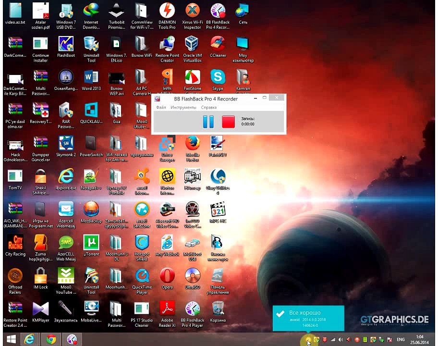The image size is (438, 346).
Task: Select the Xirrus Wi-Fi Inspector icon
Action: click(193, 16)
